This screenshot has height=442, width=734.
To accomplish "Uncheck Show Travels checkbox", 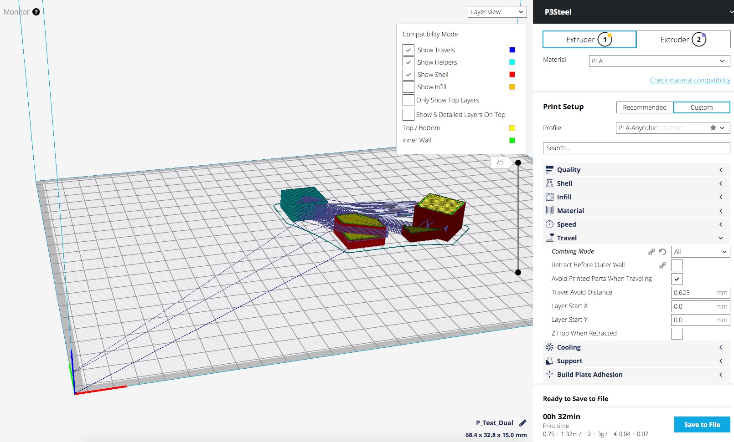I will point(408,50).
